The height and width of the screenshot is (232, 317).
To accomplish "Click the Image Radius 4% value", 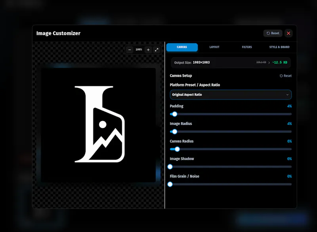I will pyautogui.click(x=289, y=124).
